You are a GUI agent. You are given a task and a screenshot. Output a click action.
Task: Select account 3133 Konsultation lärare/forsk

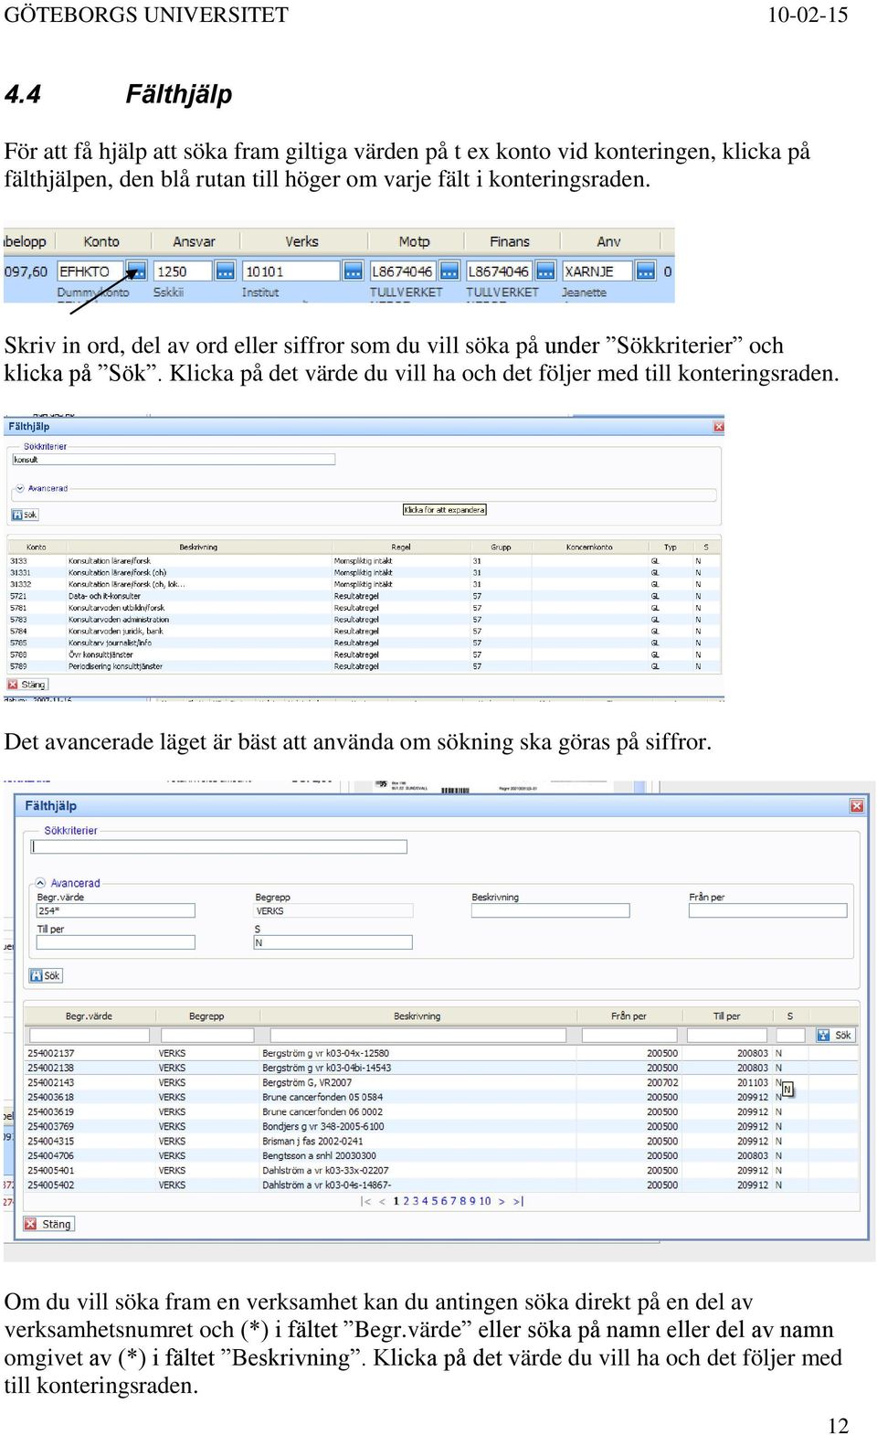[x=364, y=560]
